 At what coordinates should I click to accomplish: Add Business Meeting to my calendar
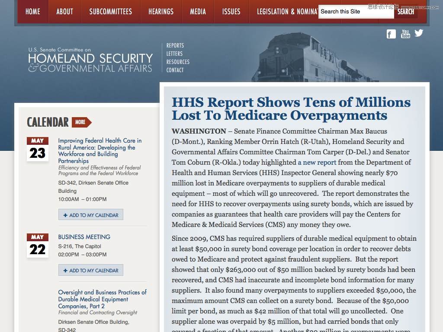click(x=91, y=270)
